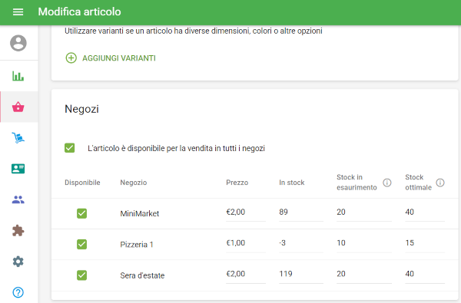Screen dimensions: 461x303
Task: Click the Stock in esaurimento column header
Action: point(357,183)
